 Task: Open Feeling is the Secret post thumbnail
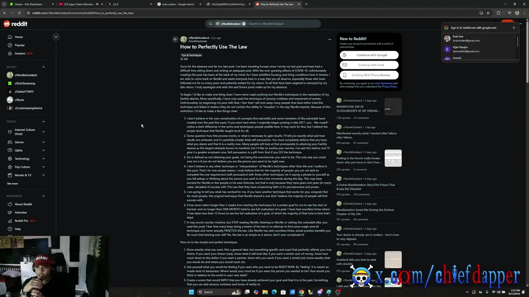[393, 158]
